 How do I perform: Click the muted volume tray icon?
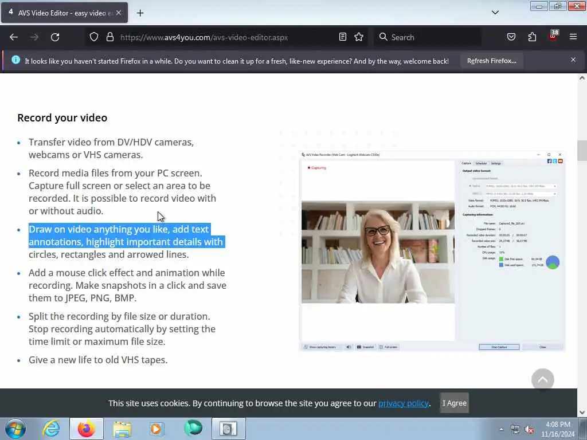pyautogui.click(x=529, y=430)
